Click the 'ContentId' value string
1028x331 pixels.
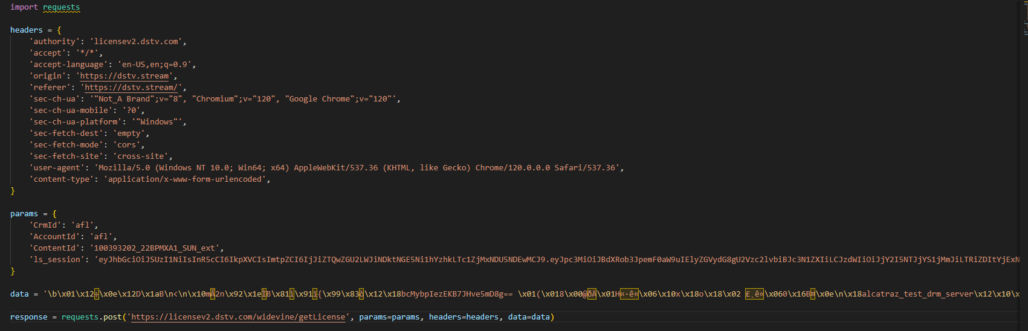[157, 248]
